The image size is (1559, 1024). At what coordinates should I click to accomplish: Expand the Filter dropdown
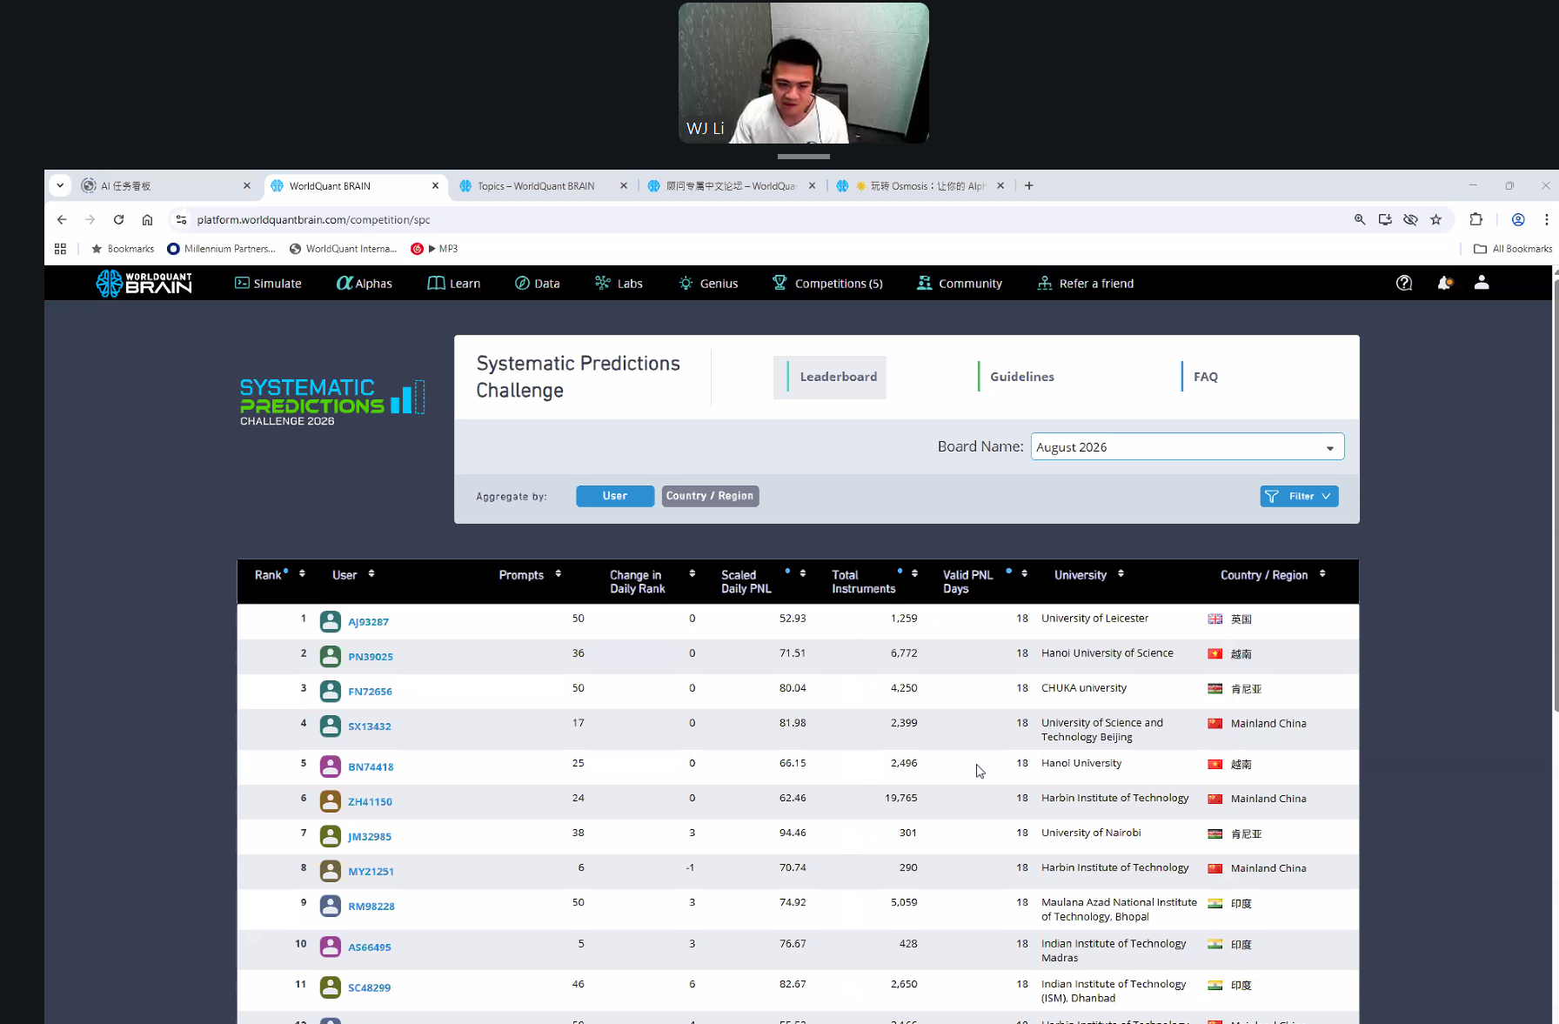(x=1299, y=496)
